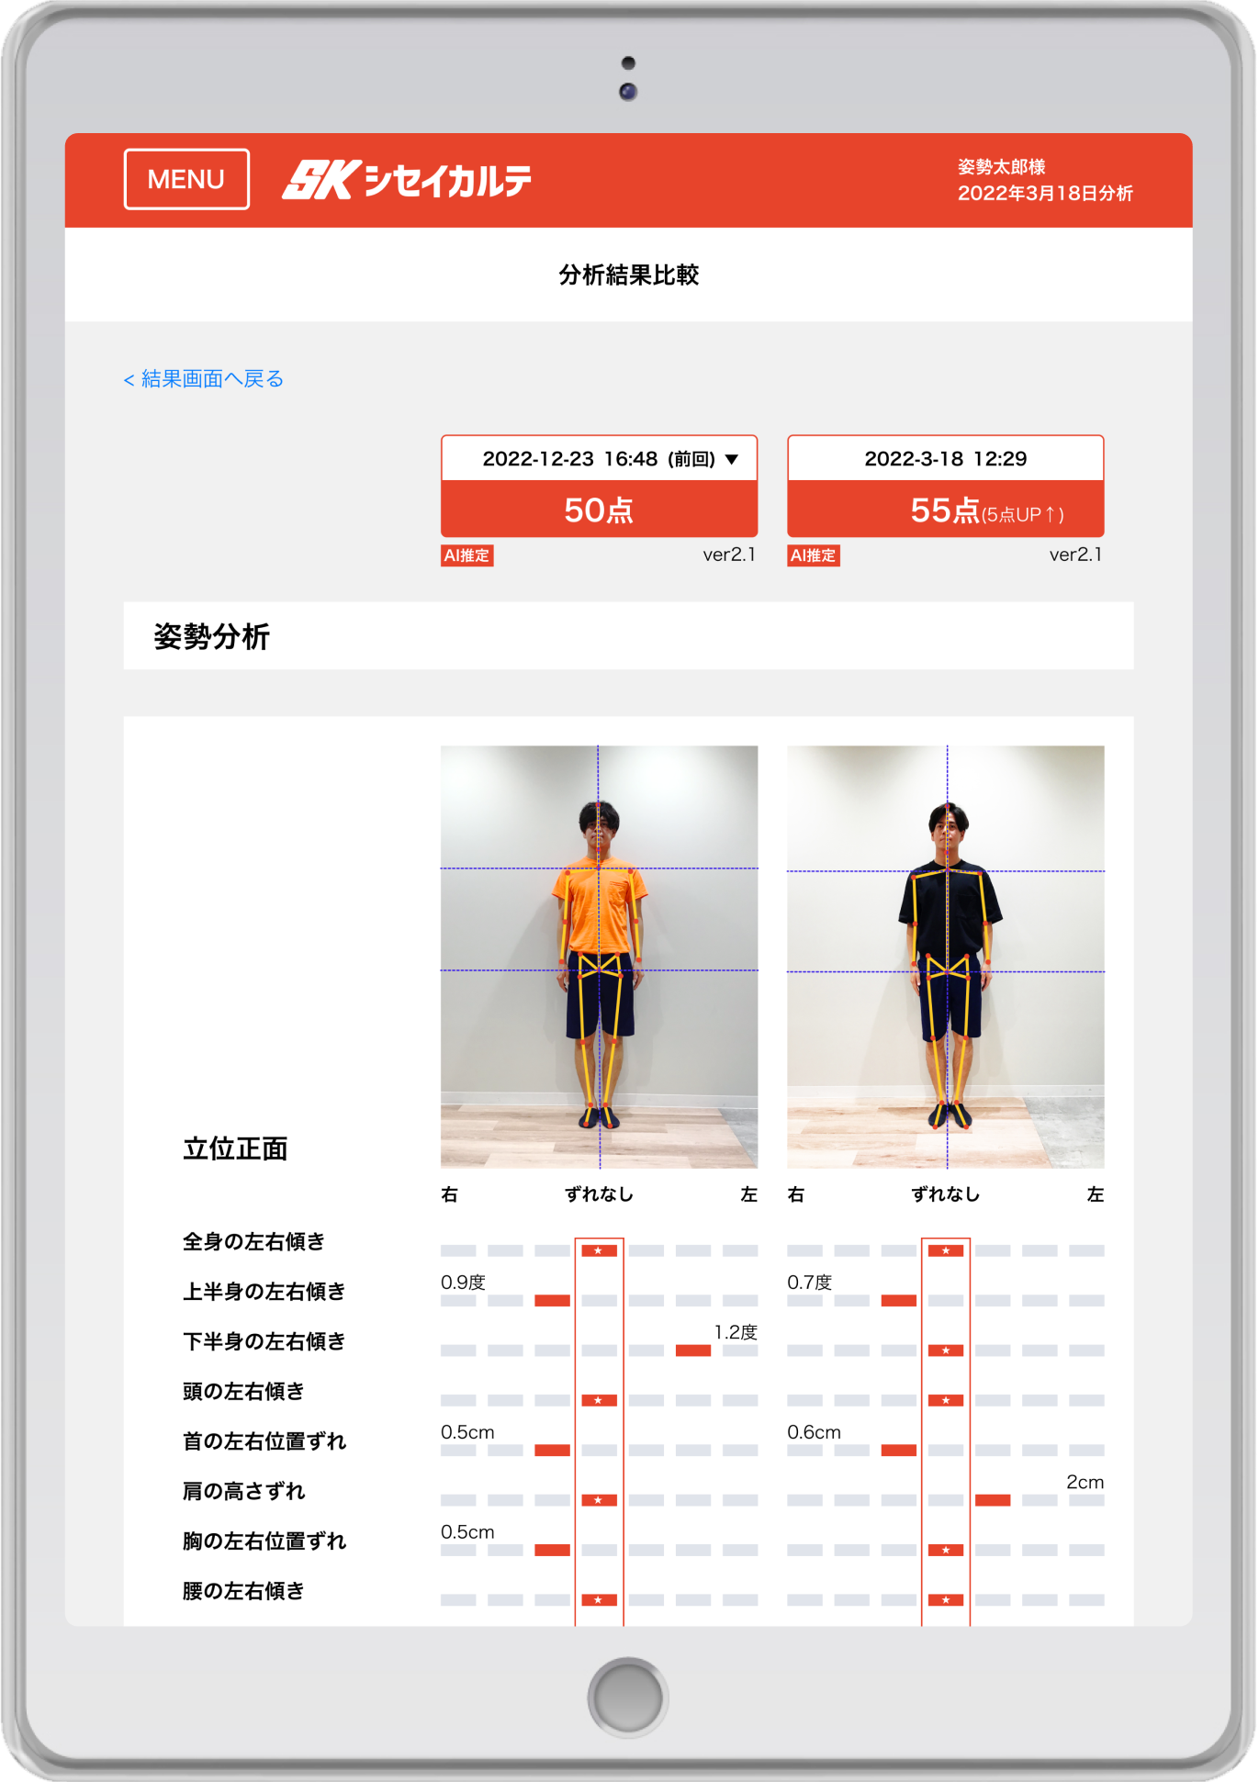The width and height of the screenshot is (1259, 1782).
Task: Click the 首の左右位置ずれ row label
Action: 264,1441
